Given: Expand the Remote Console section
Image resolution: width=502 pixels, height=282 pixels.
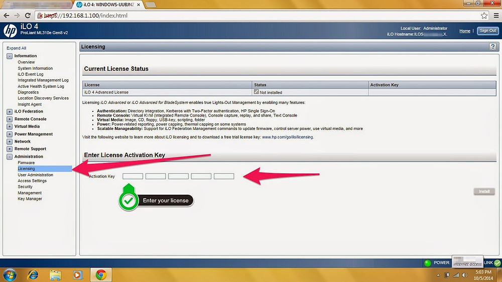Looking at the screenshot, I should [x=10, y=119].
